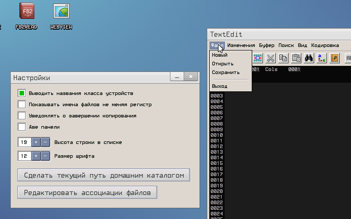
Task: Choose "Открыть" from the Файл menu
Action: point(231,64)
